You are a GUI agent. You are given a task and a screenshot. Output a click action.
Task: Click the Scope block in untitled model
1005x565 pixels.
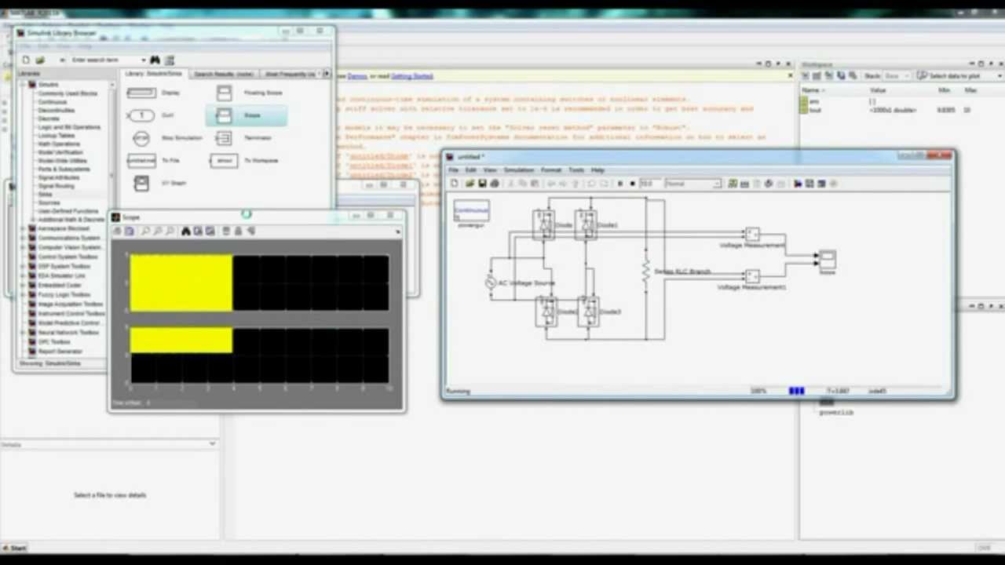[828, 259]
